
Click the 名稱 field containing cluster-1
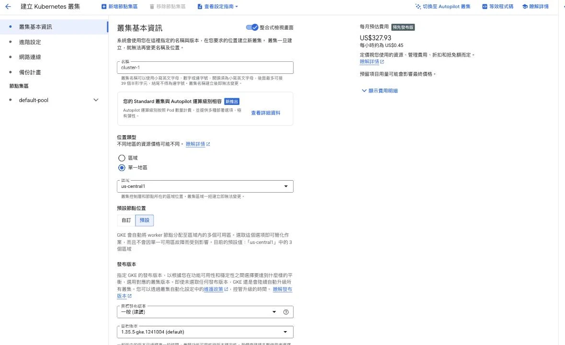[205, 68]
